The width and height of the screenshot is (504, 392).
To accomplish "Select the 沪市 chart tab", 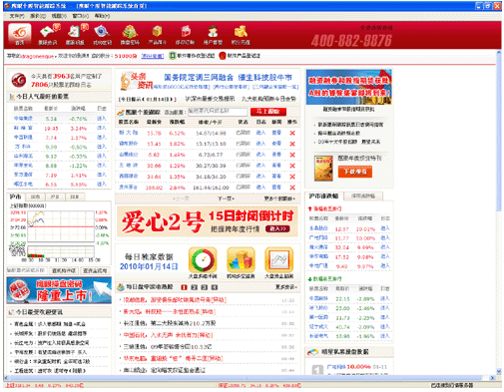I will [15, 196].
